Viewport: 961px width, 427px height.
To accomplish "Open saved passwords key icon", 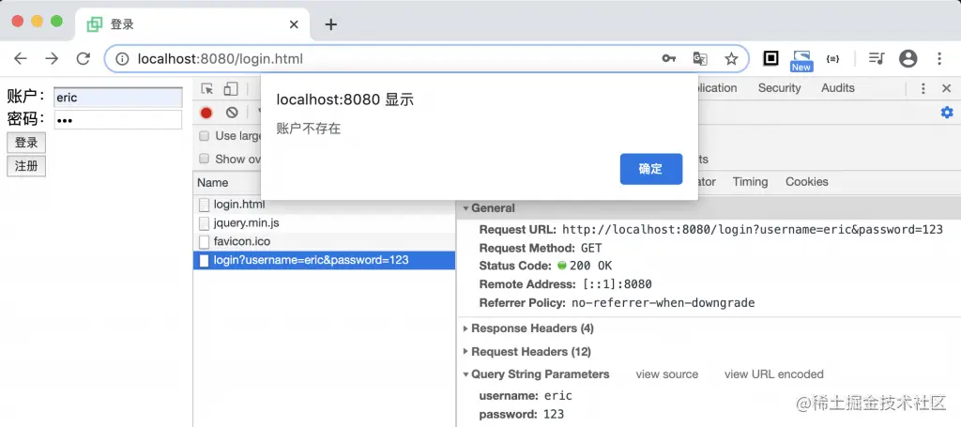I will [x=668, y=59].
